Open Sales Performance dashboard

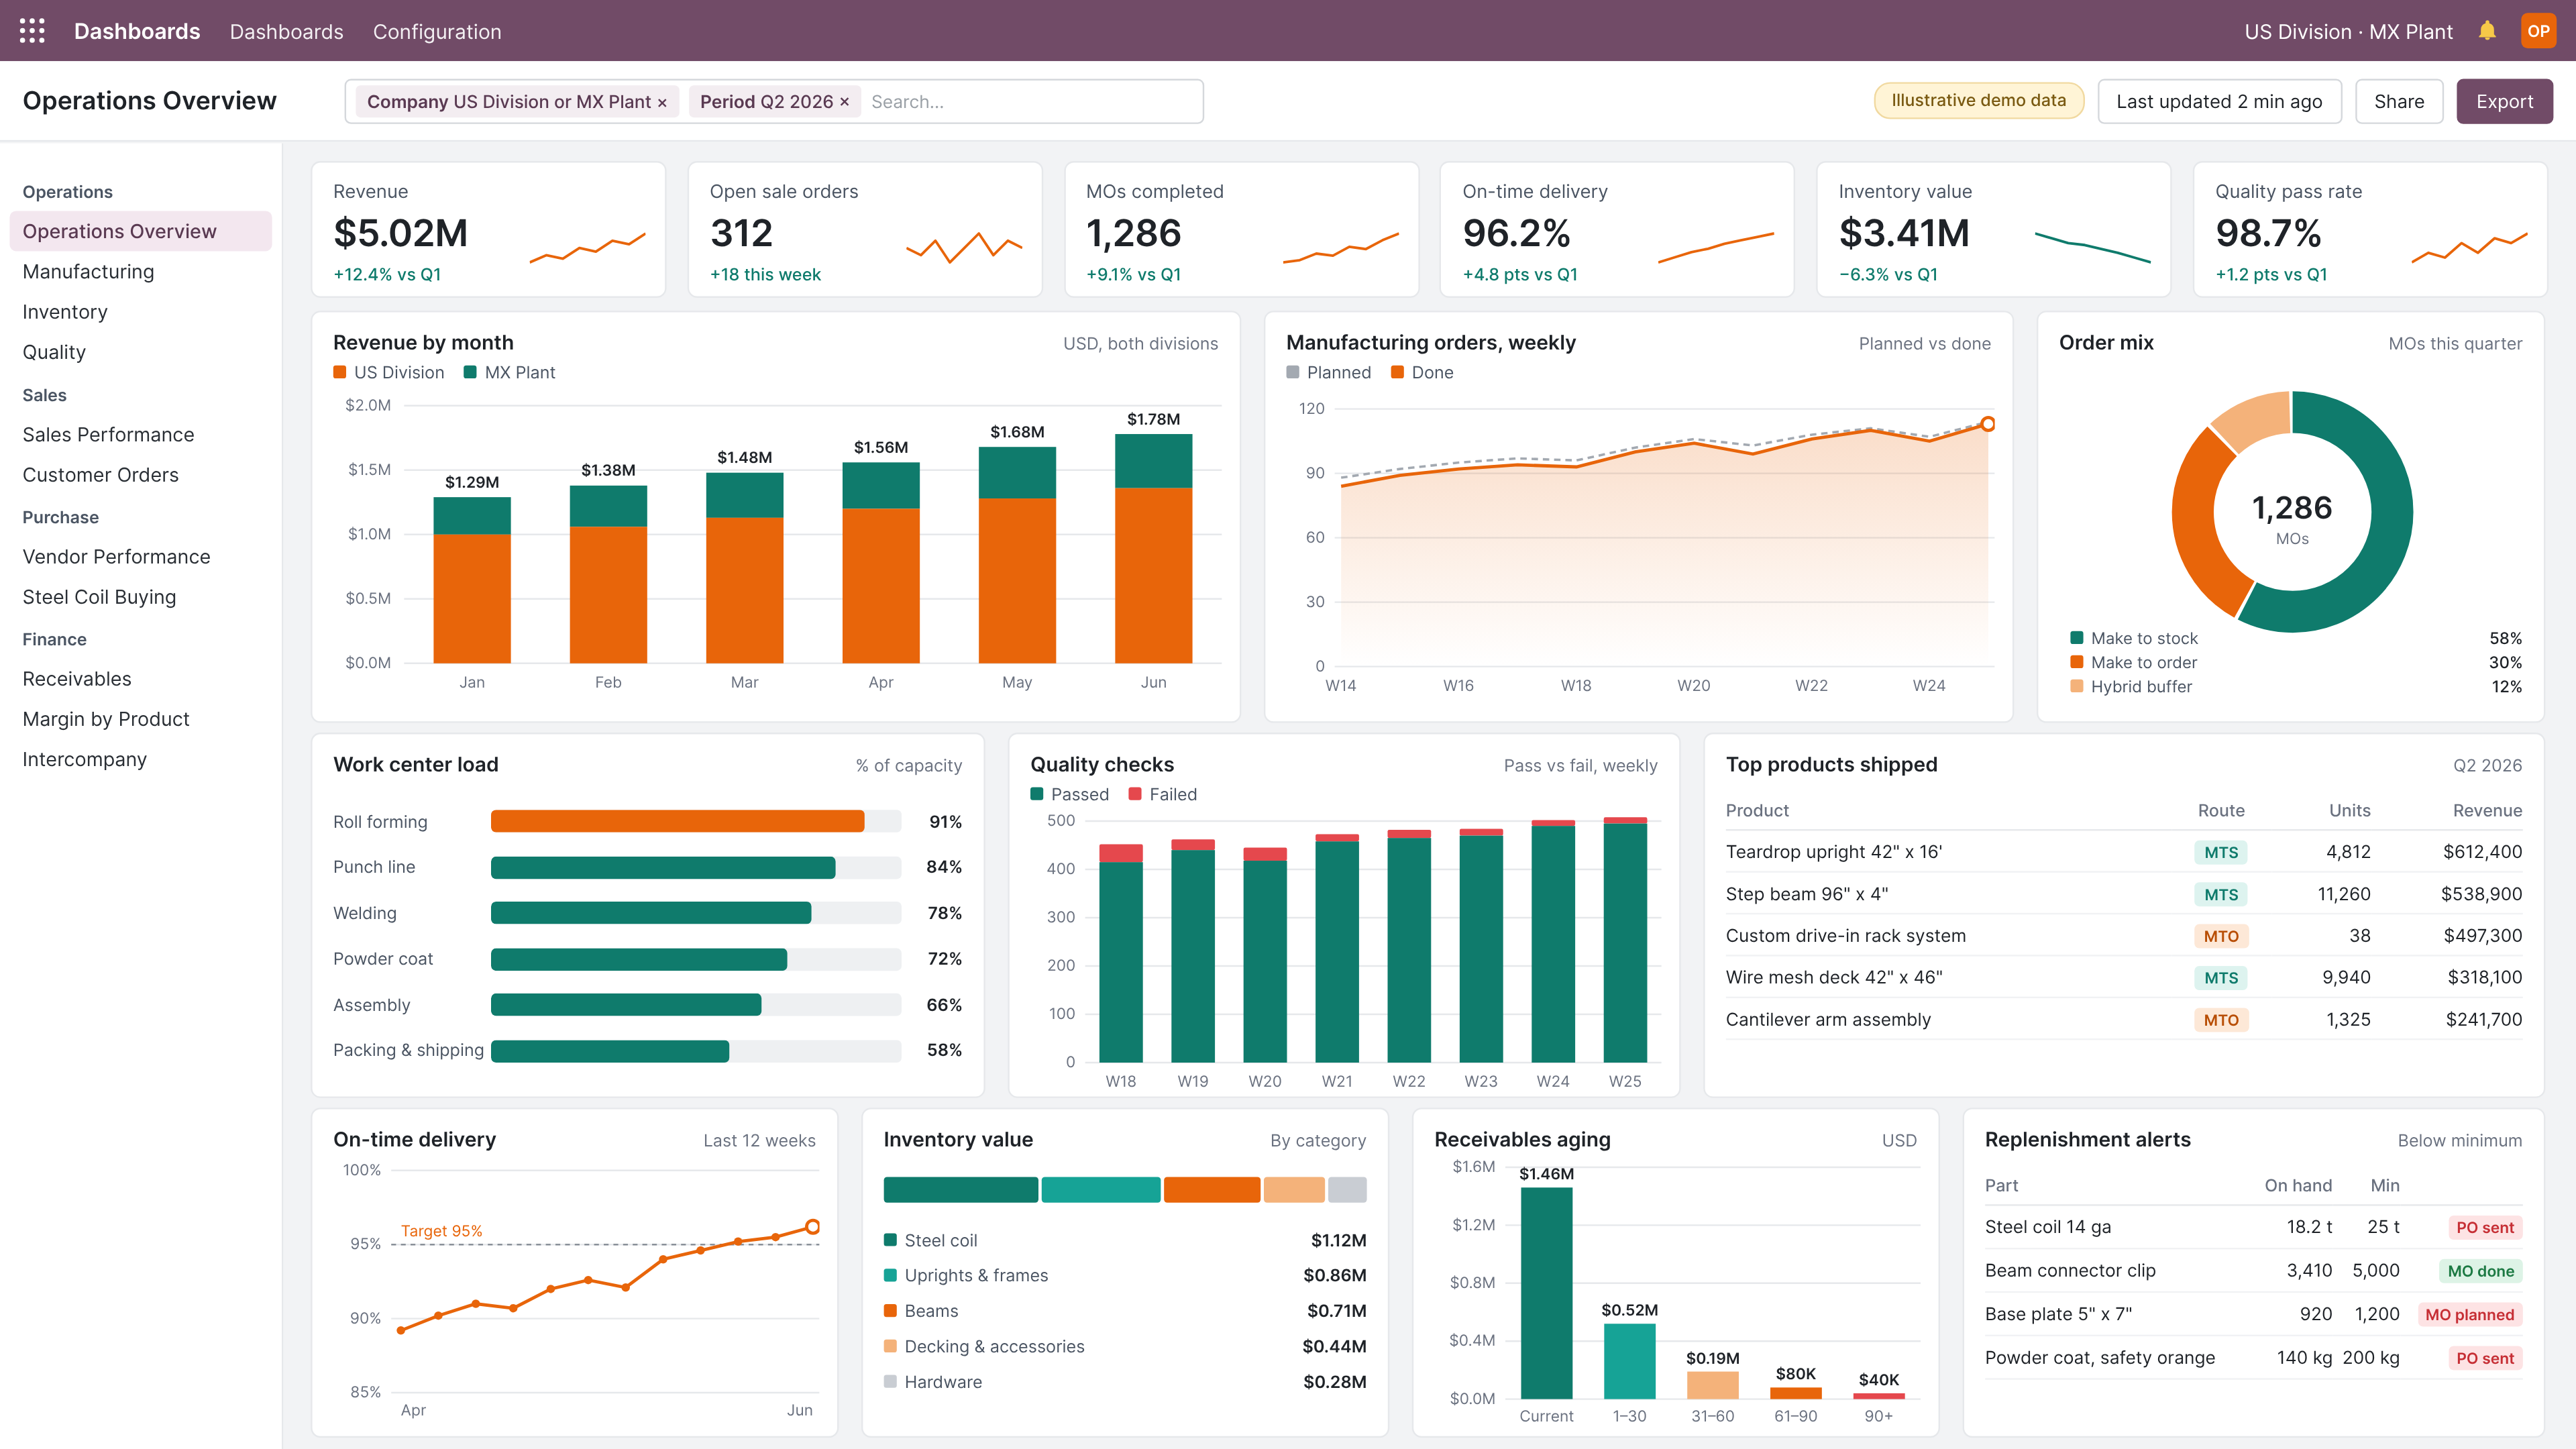[x=140, y=435]
